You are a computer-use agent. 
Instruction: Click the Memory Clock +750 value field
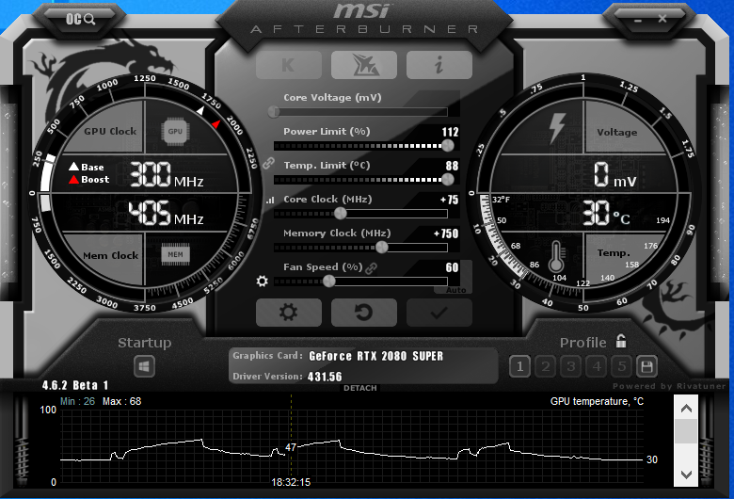[446, 233]
